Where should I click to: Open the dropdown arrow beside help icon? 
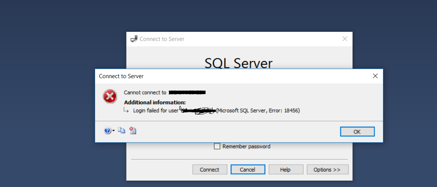113,131
